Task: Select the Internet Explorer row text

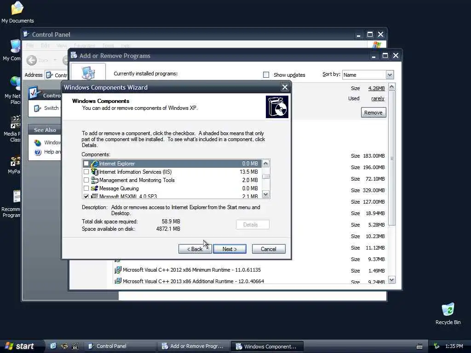Action: click(117, 164)
